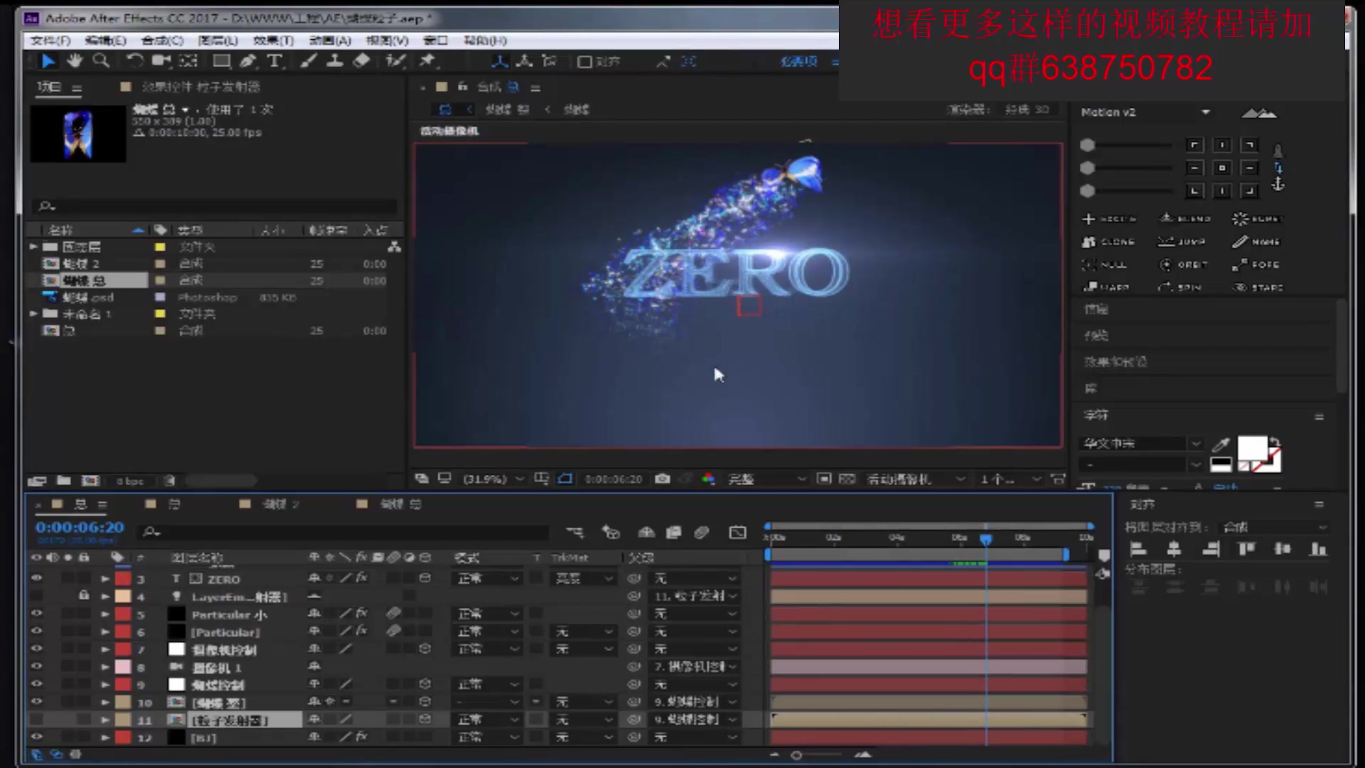
Task: Hide the ZERO text layer
Action: 36,578
